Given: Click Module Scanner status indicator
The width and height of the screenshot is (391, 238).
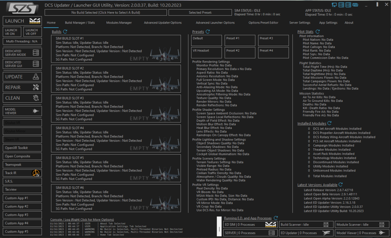Looking at the screenshot, I should pyautogui.click(x=362, y=225).
